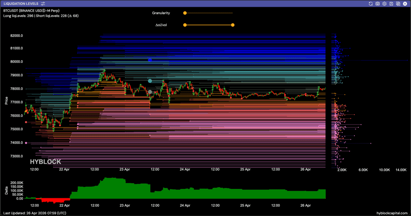The image size is (411, 216).
Task: Select the large blue marker near 80000
Action: 150,60
